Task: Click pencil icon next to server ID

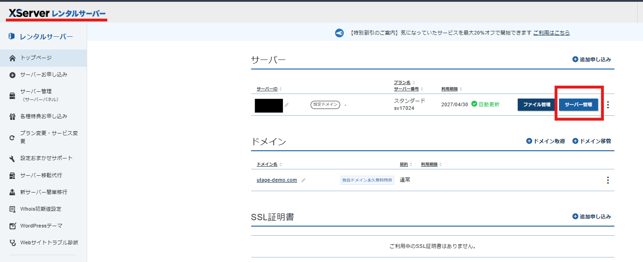Action: [287, 105]
